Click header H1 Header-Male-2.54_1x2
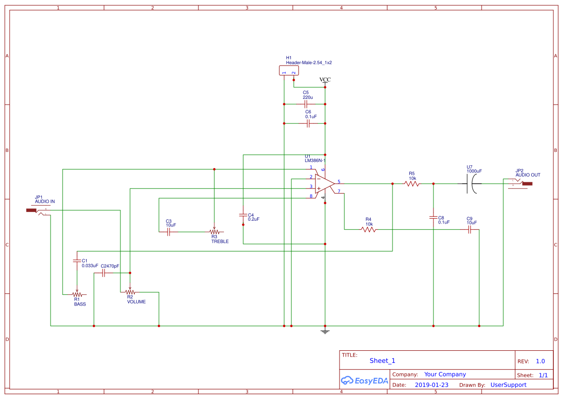The width and height of the screenshot is (563, 399). pos(289,70)
